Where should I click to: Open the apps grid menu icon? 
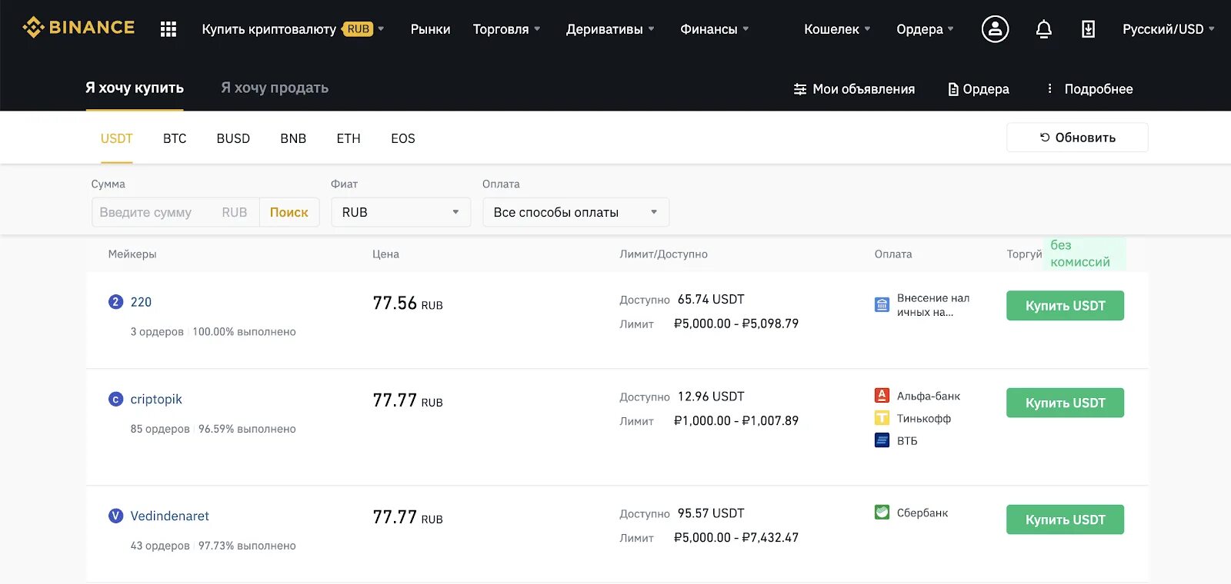(168, 29)
